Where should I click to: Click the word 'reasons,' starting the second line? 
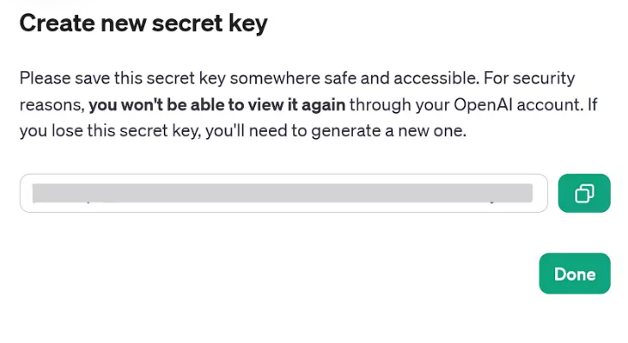click(x=52, y=105)
